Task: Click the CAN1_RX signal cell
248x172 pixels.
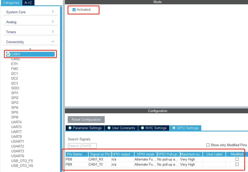Action: pyautogui.click(x=100, y=159)
